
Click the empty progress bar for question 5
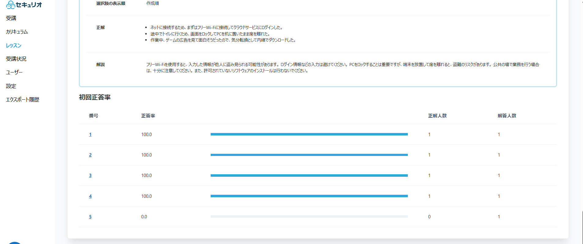pos(309,216)
